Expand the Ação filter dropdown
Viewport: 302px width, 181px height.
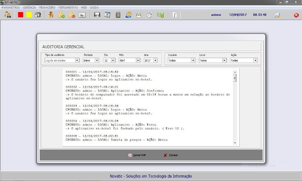tap(255, 60)
